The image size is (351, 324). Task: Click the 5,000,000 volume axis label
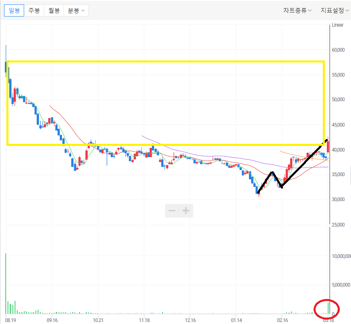pyautogui.click(x=341, y=285)
